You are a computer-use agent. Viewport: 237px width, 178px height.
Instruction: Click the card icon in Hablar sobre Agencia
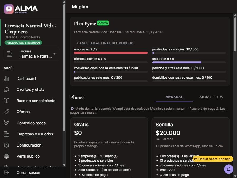tap(196, 159)
